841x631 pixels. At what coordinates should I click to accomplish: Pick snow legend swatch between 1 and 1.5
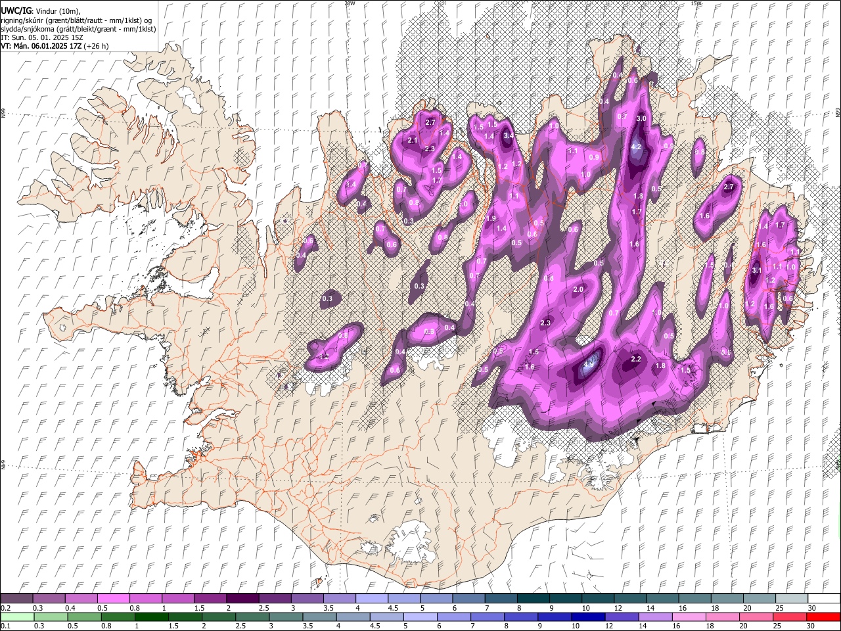pyautogui.click(x=177, y=598)
